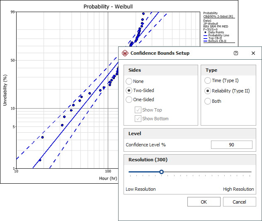
Task: Close the Confidence Bounds Setup dialog
Action: pos(253,53)
